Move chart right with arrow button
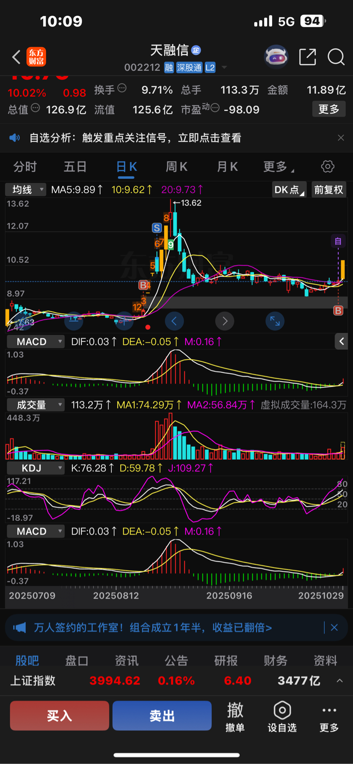The width and height of the screenshot is (353, 764). [x=225, y=321]
